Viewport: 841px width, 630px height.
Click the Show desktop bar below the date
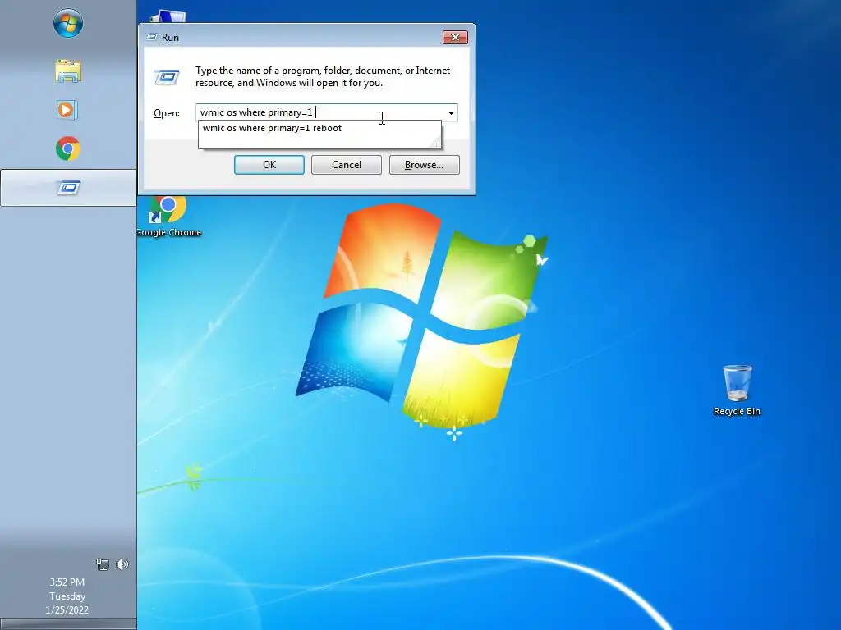(68, 624)
